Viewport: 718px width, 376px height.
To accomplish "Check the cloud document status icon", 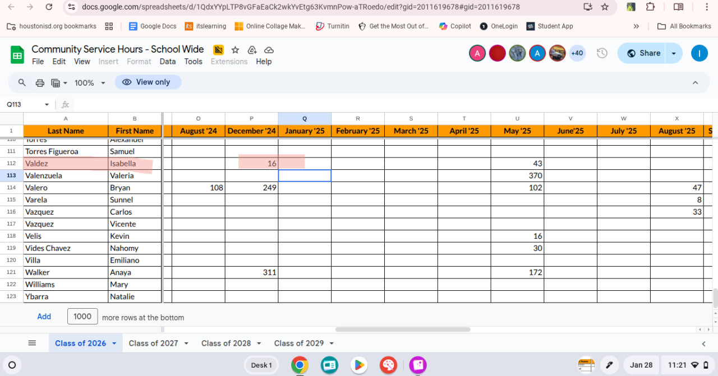I will coord(269,49).
